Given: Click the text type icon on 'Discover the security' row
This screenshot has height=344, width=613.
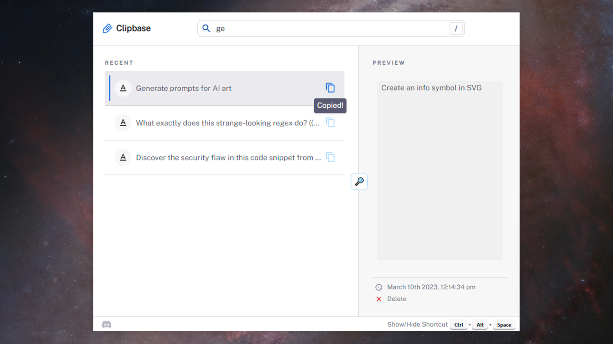Looking at the screenshot, I should pyautogui.click(x=123, y=157).
